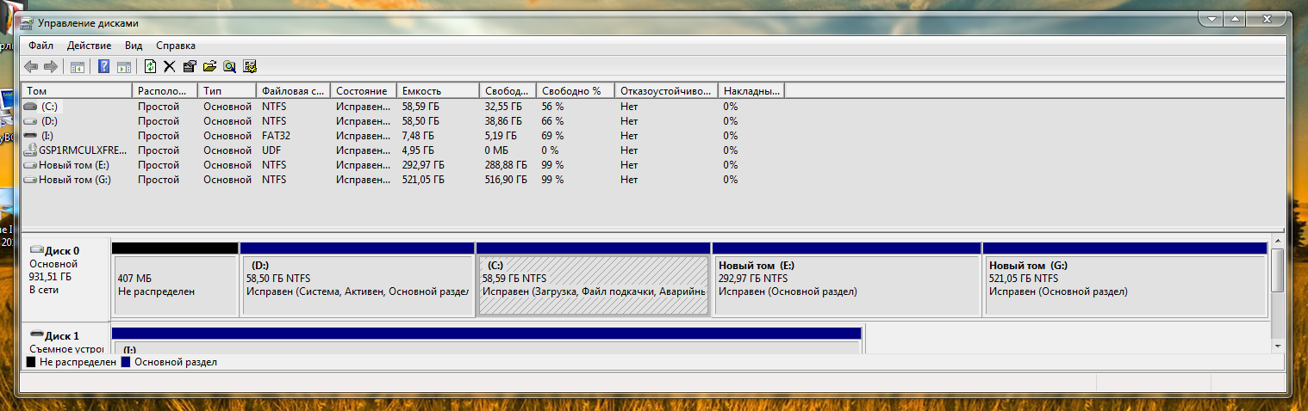Open Help via the blue question mark icon
Screen dimensions: 1308x411
click(x=103, y=66)
